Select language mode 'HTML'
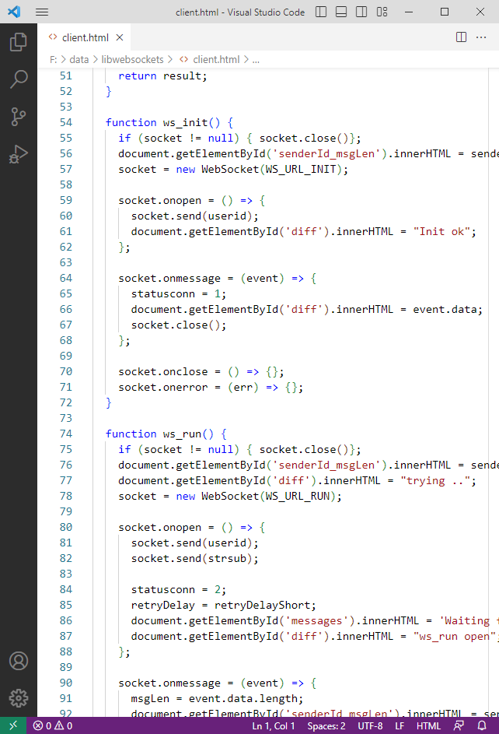This screenshot has width=499, height=734. (428, 725)
